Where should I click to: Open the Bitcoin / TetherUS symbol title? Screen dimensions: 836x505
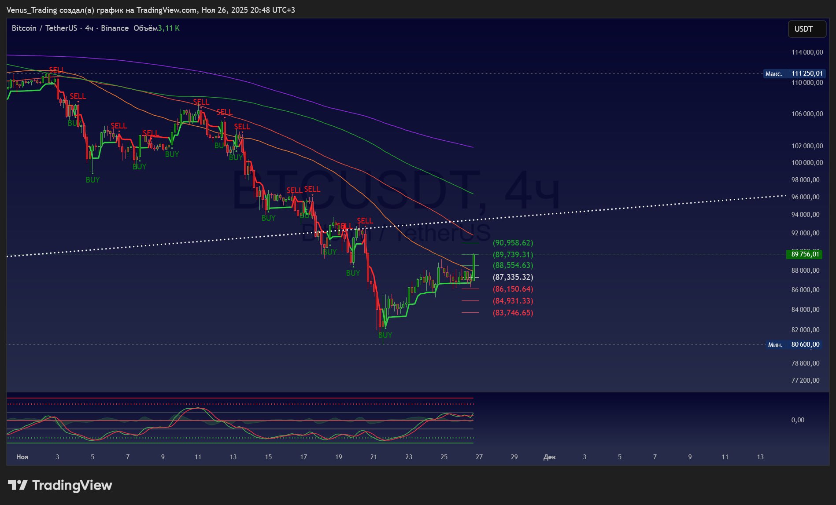(x=44, y=28)
